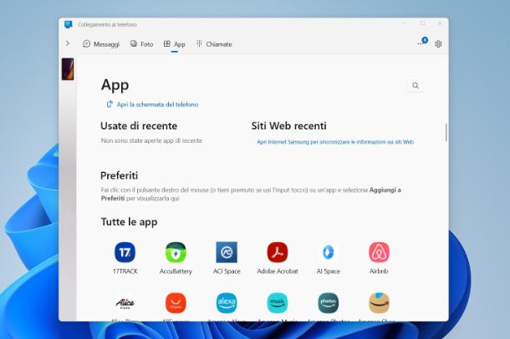This screenshot has width=510, height=339.
Task: Select the App tab
Action: (x=175, y=44)
